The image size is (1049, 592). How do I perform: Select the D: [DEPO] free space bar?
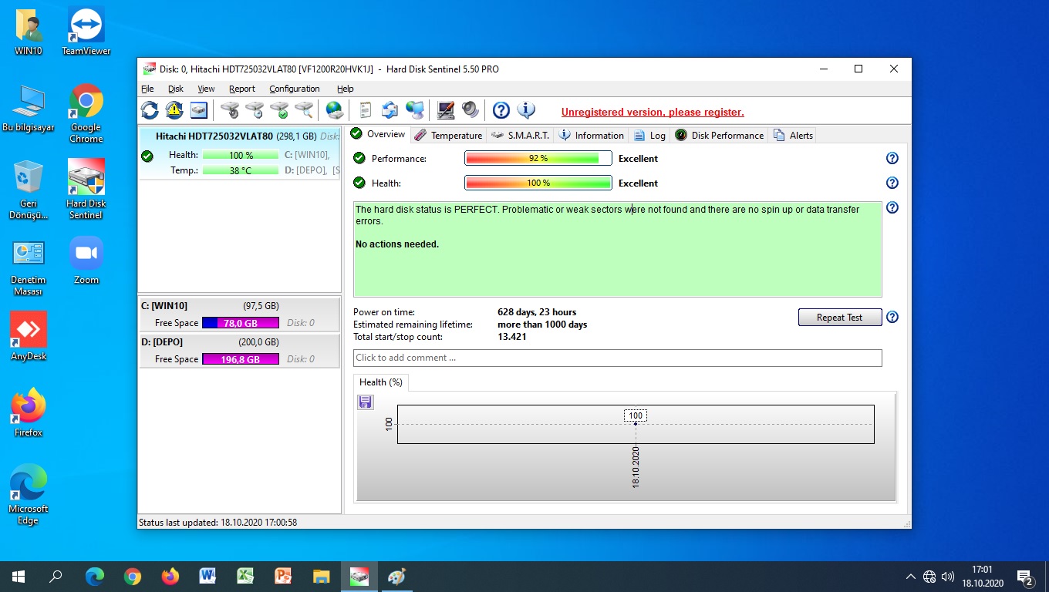click(240, 359)
